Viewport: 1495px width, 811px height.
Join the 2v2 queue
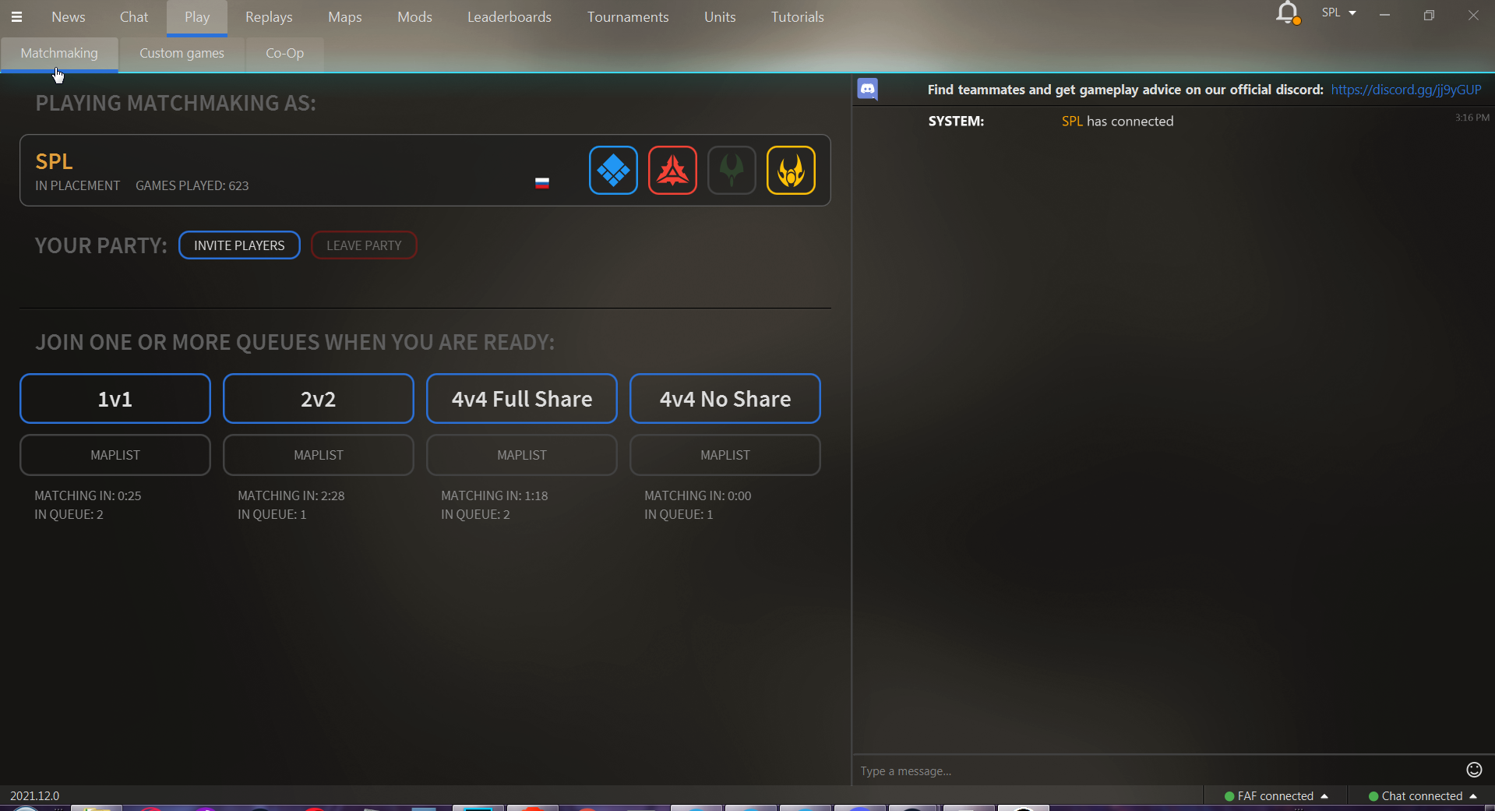(x=319, y=399)
